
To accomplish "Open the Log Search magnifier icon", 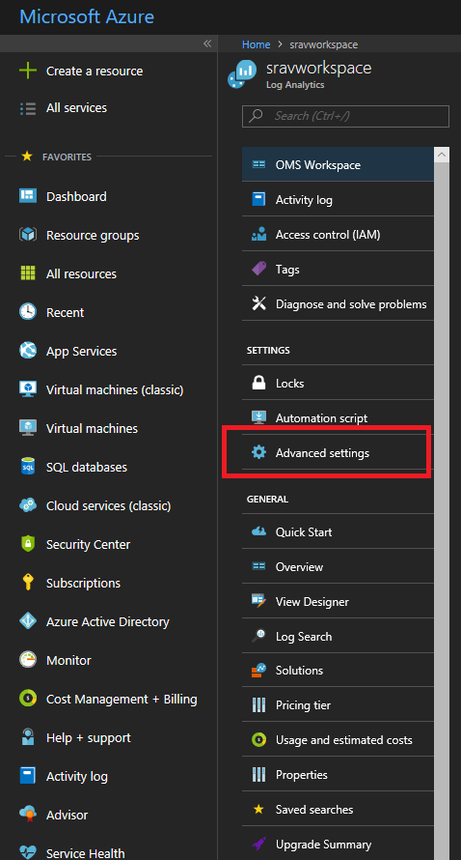I will point(258,636).
